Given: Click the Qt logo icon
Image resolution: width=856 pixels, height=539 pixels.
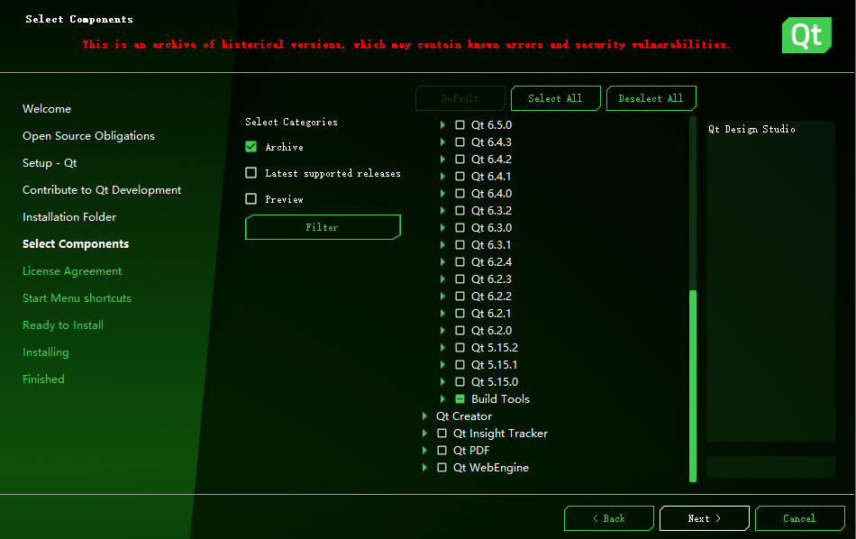Looking at the screenshot, I should (806, 35).
